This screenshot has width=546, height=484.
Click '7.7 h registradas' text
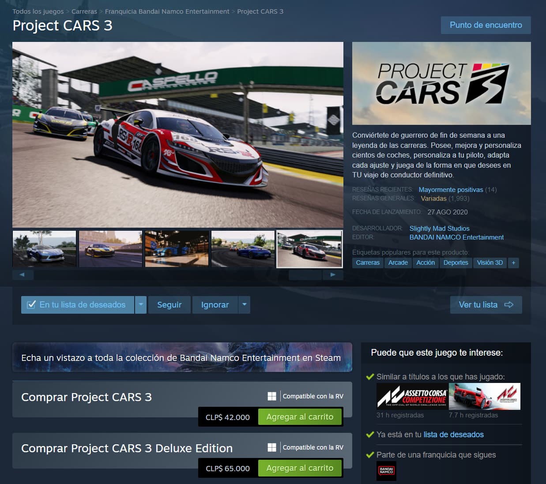473,415
